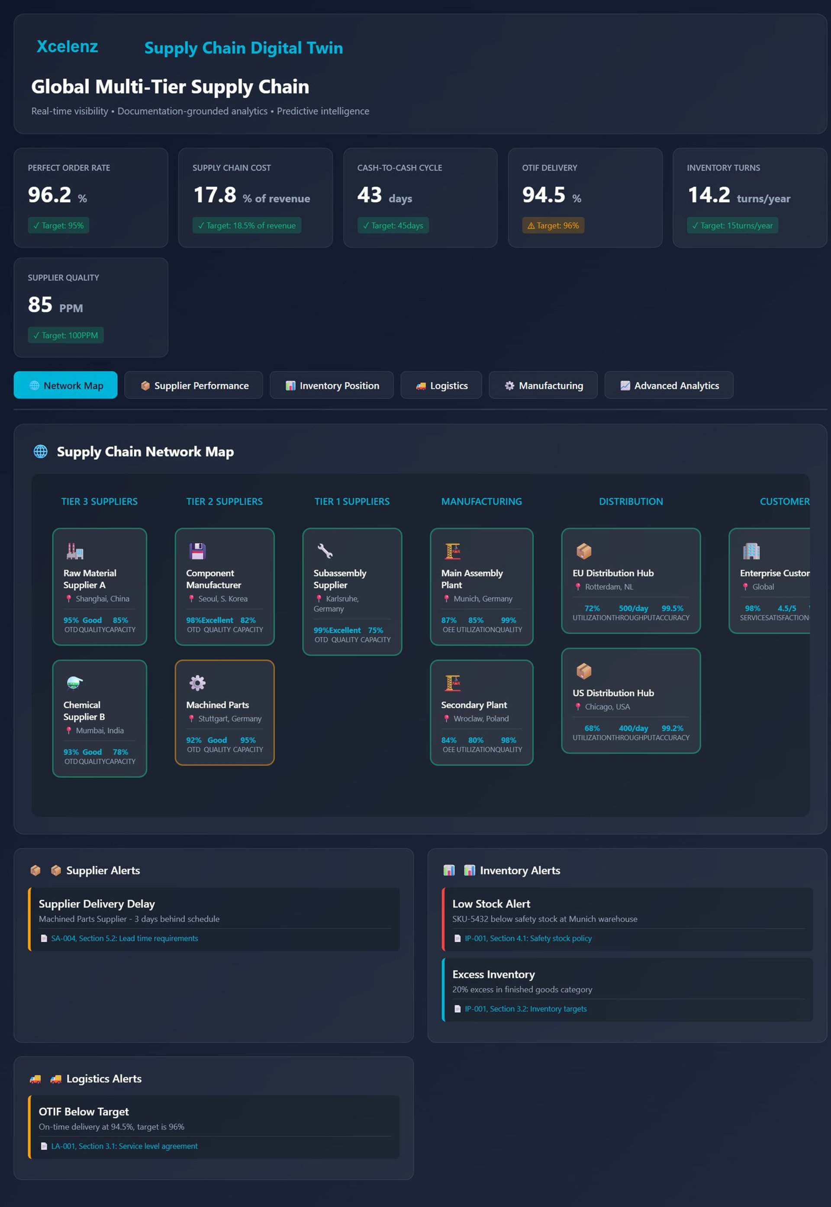This screenshot has width=831, height=1207.
Task: Click the crane icon on Main Assembly Plant
Action: [452, 550]
